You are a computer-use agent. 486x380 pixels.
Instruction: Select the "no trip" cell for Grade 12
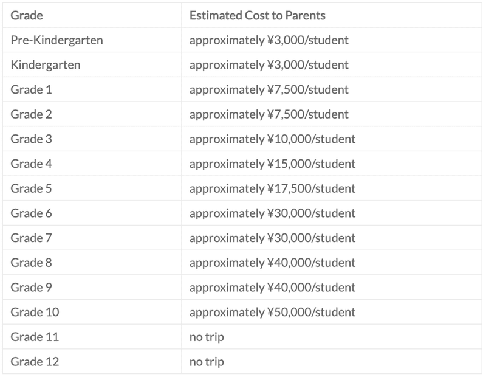[207, 362]
